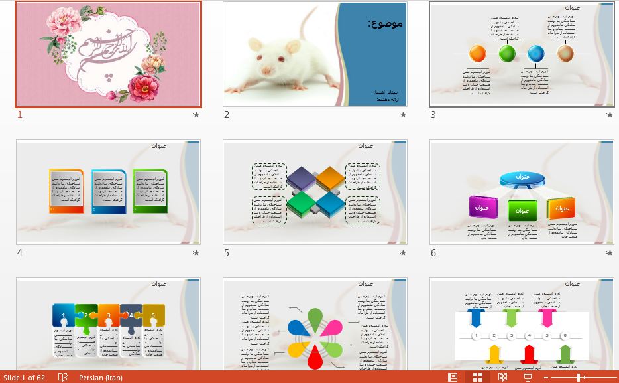
Task: Select slide 4 with three framed text boxes
Action: point(108,192)
